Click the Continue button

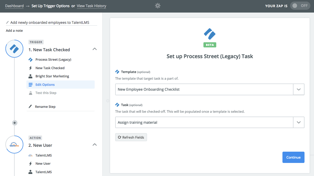pos(293,157)
